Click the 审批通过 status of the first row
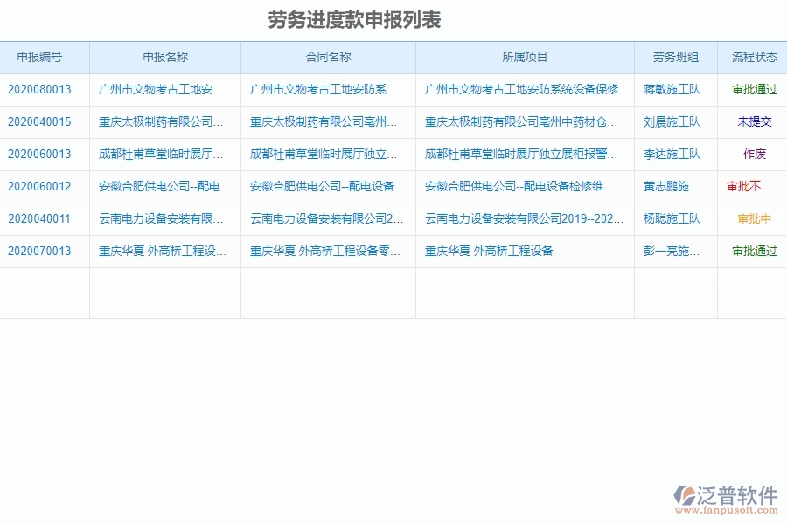The height and width of the screenshot is (524, 787). pos(752,90)
